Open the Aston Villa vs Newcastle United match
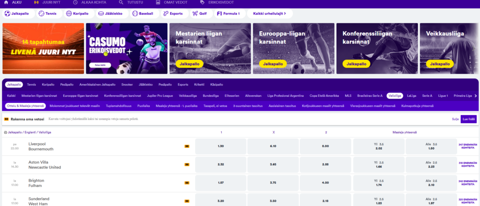 [45, 165]
